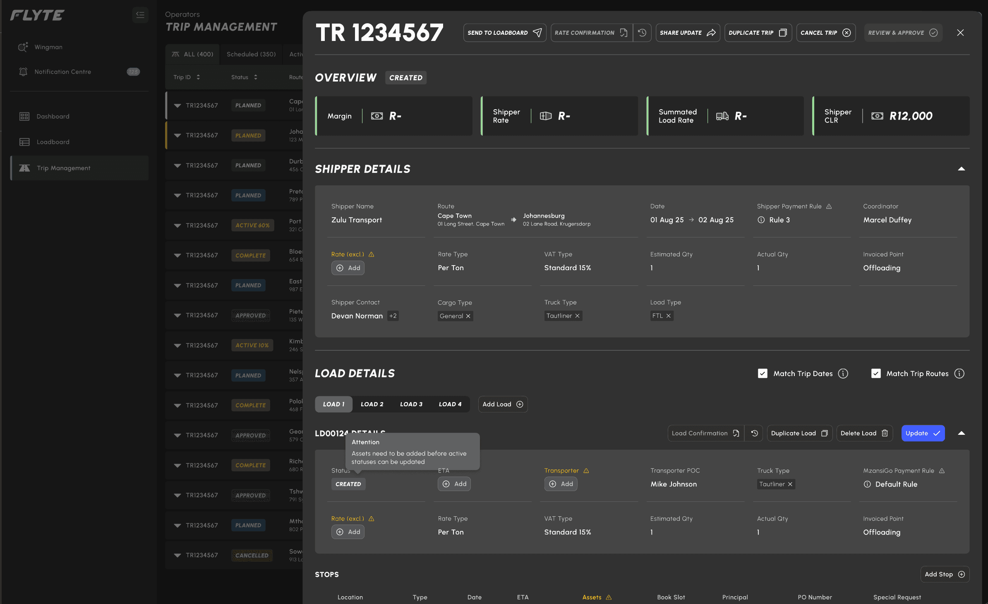Click the Add Stop button
The width and height of the screenshot is (988, 604).
tap(945, 574)
